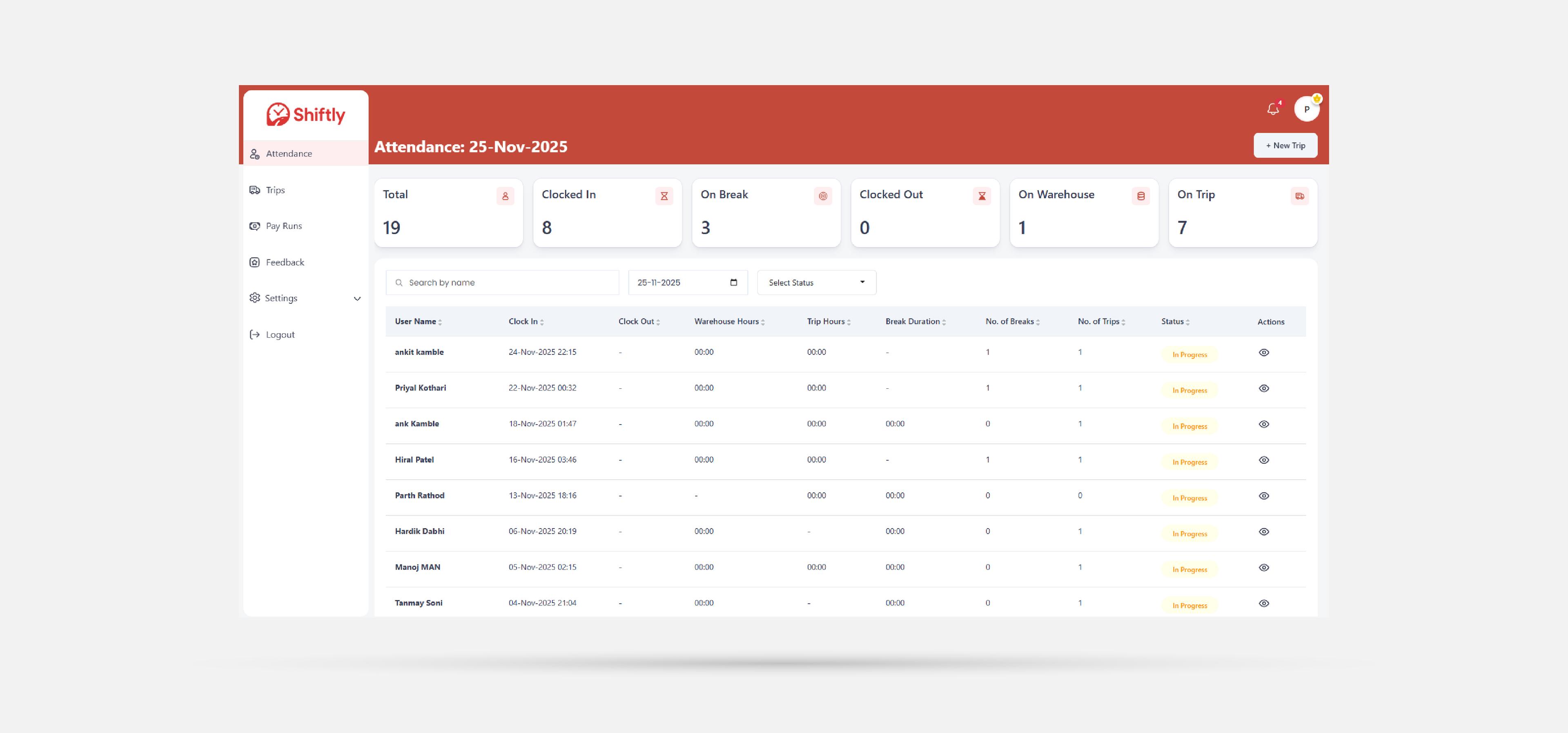Click the On Warehouse card icon

click(1141, 196)
